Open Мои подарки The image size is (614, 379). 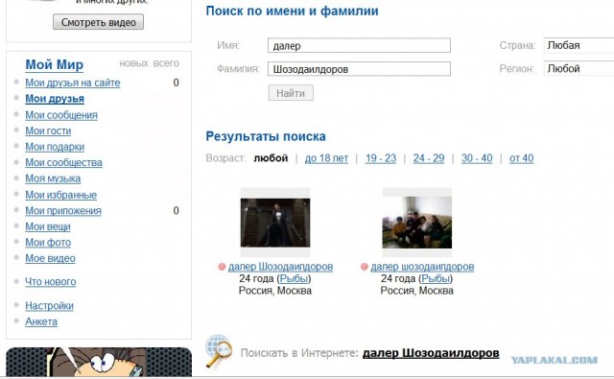55,147
